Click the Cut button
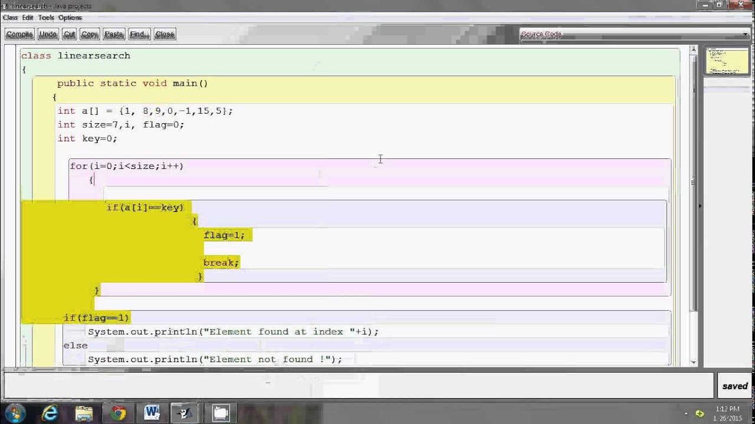The width and height of the screenshot is (755, 424). click(69, 34)
